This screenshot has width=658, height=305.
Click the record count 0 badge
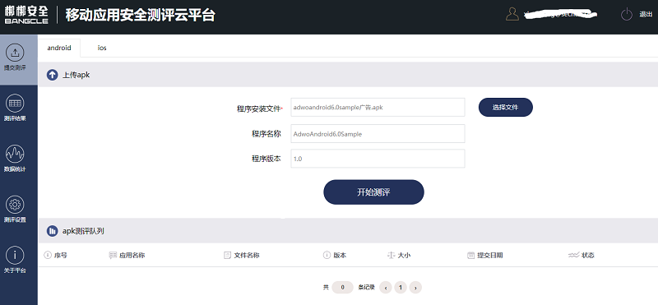pyautogui.click(x=342, y=288)
